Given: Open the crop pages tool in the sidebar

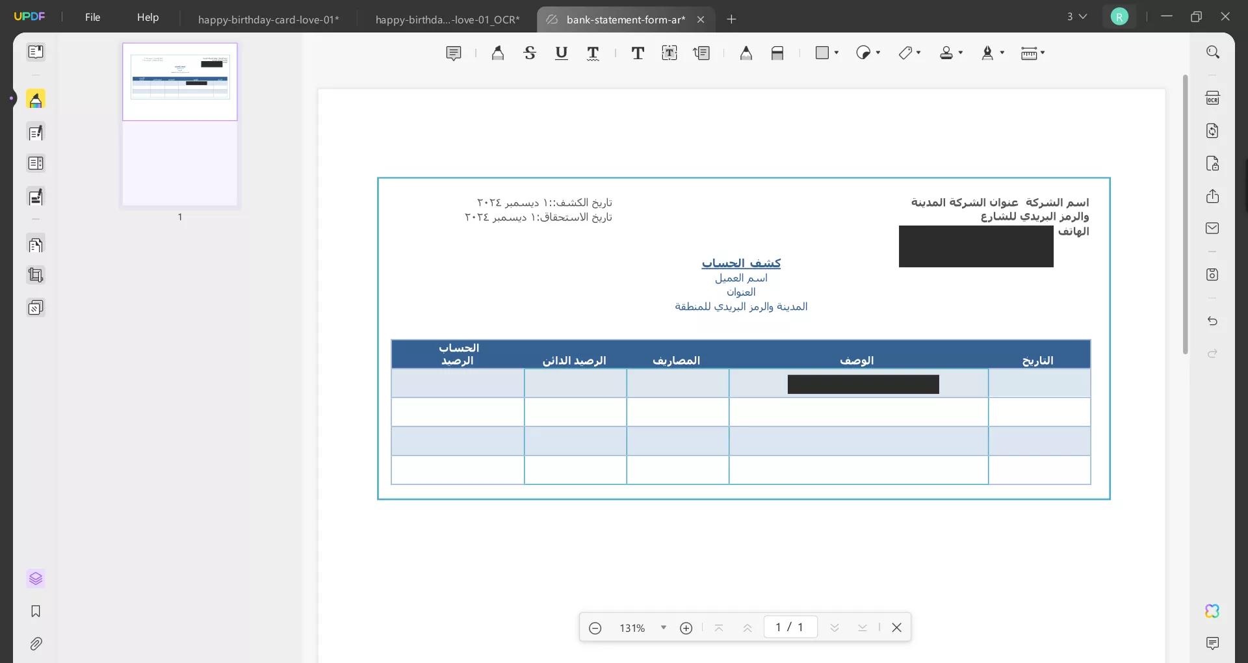Looking at the screenshot, I should (x=36, y=276).
